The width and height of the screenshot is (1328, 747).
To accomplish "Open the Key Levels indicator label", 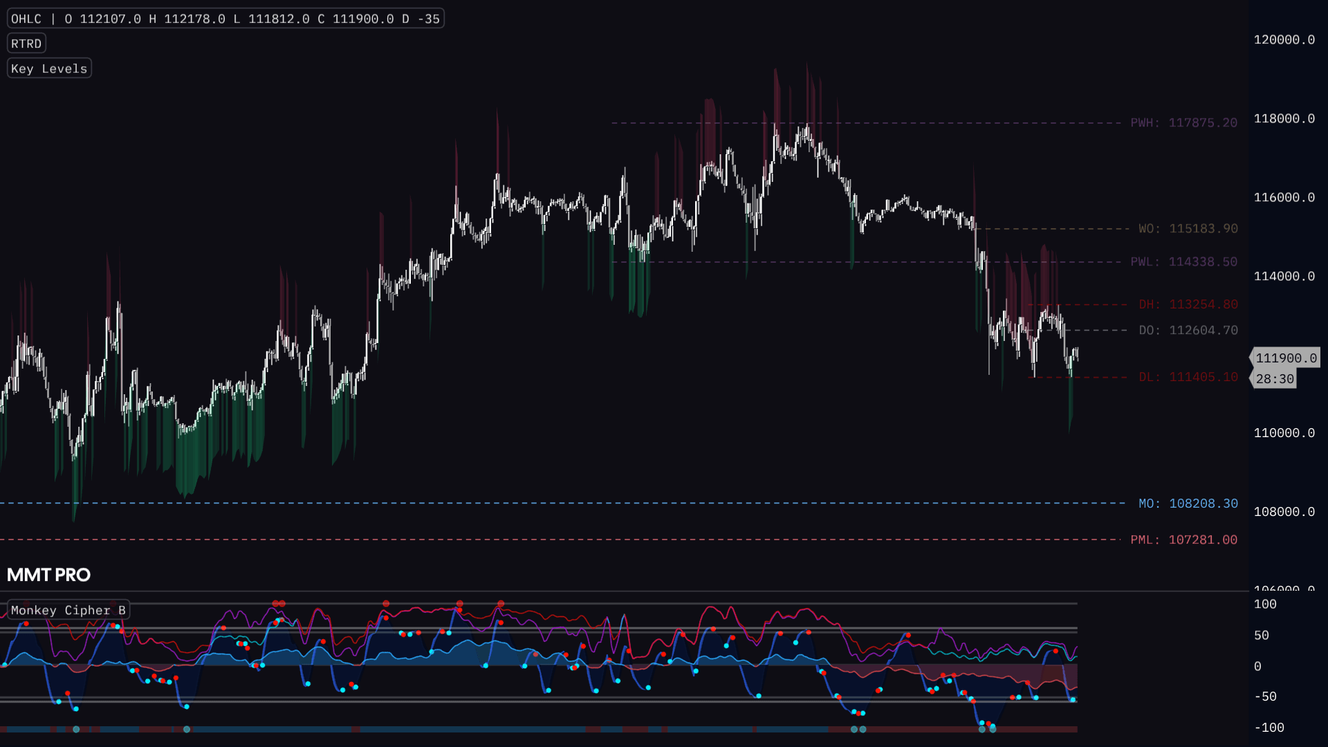I will pos(49,68).
